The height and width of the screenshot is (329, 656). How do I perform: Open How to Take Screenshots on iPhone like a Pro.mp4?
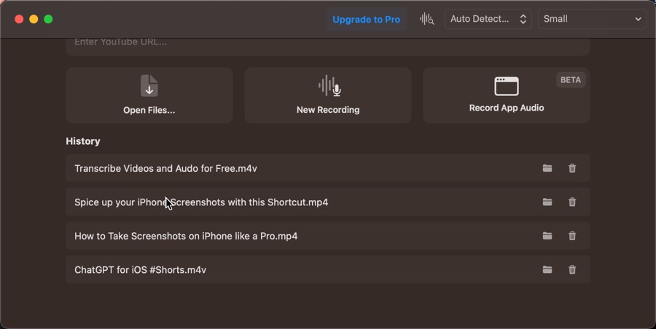327,236
